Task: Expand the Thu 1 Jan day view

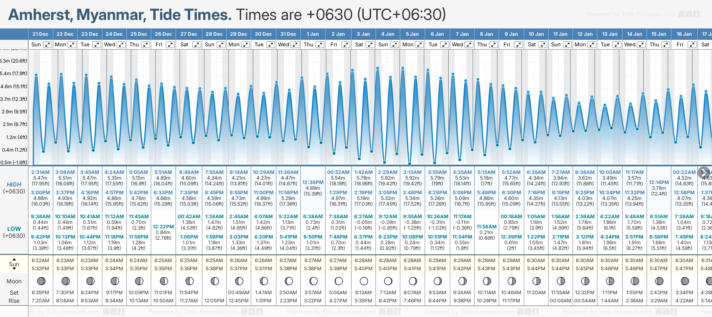Action: coord(320,45)
